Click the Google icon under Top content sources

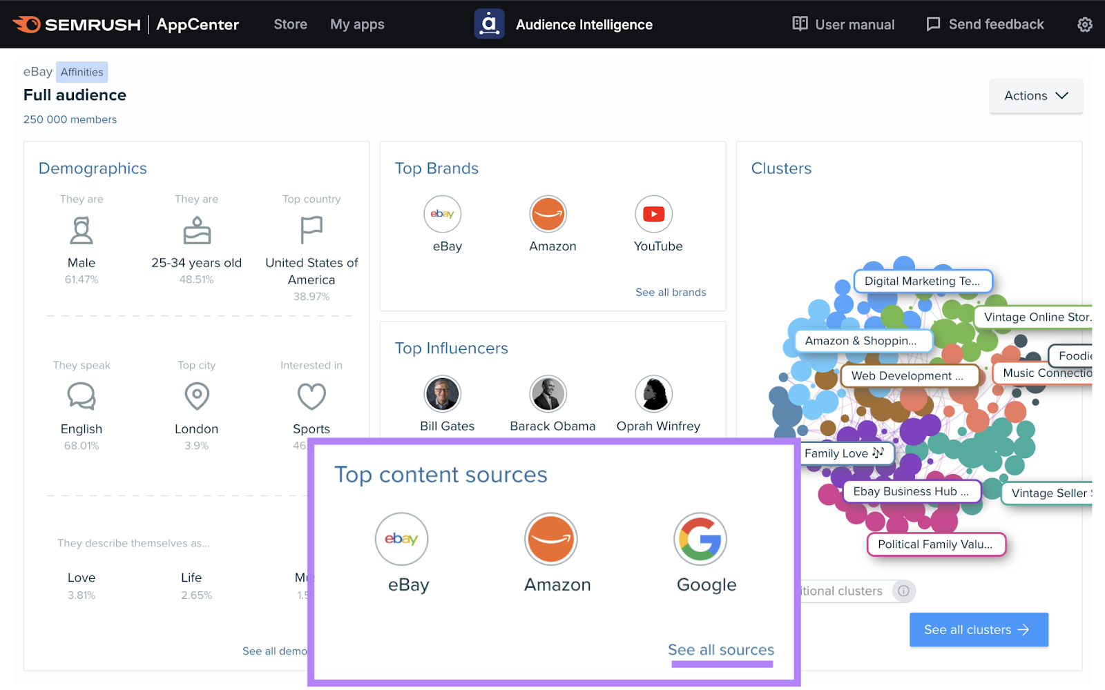[700, 539]
